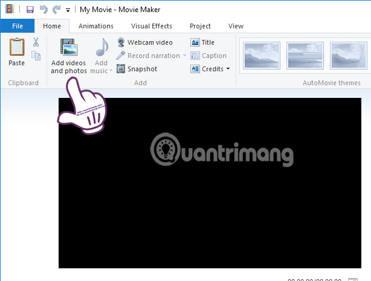
Task: Click the Caption button
Action: pyautogui.click(x=208, y=56)
